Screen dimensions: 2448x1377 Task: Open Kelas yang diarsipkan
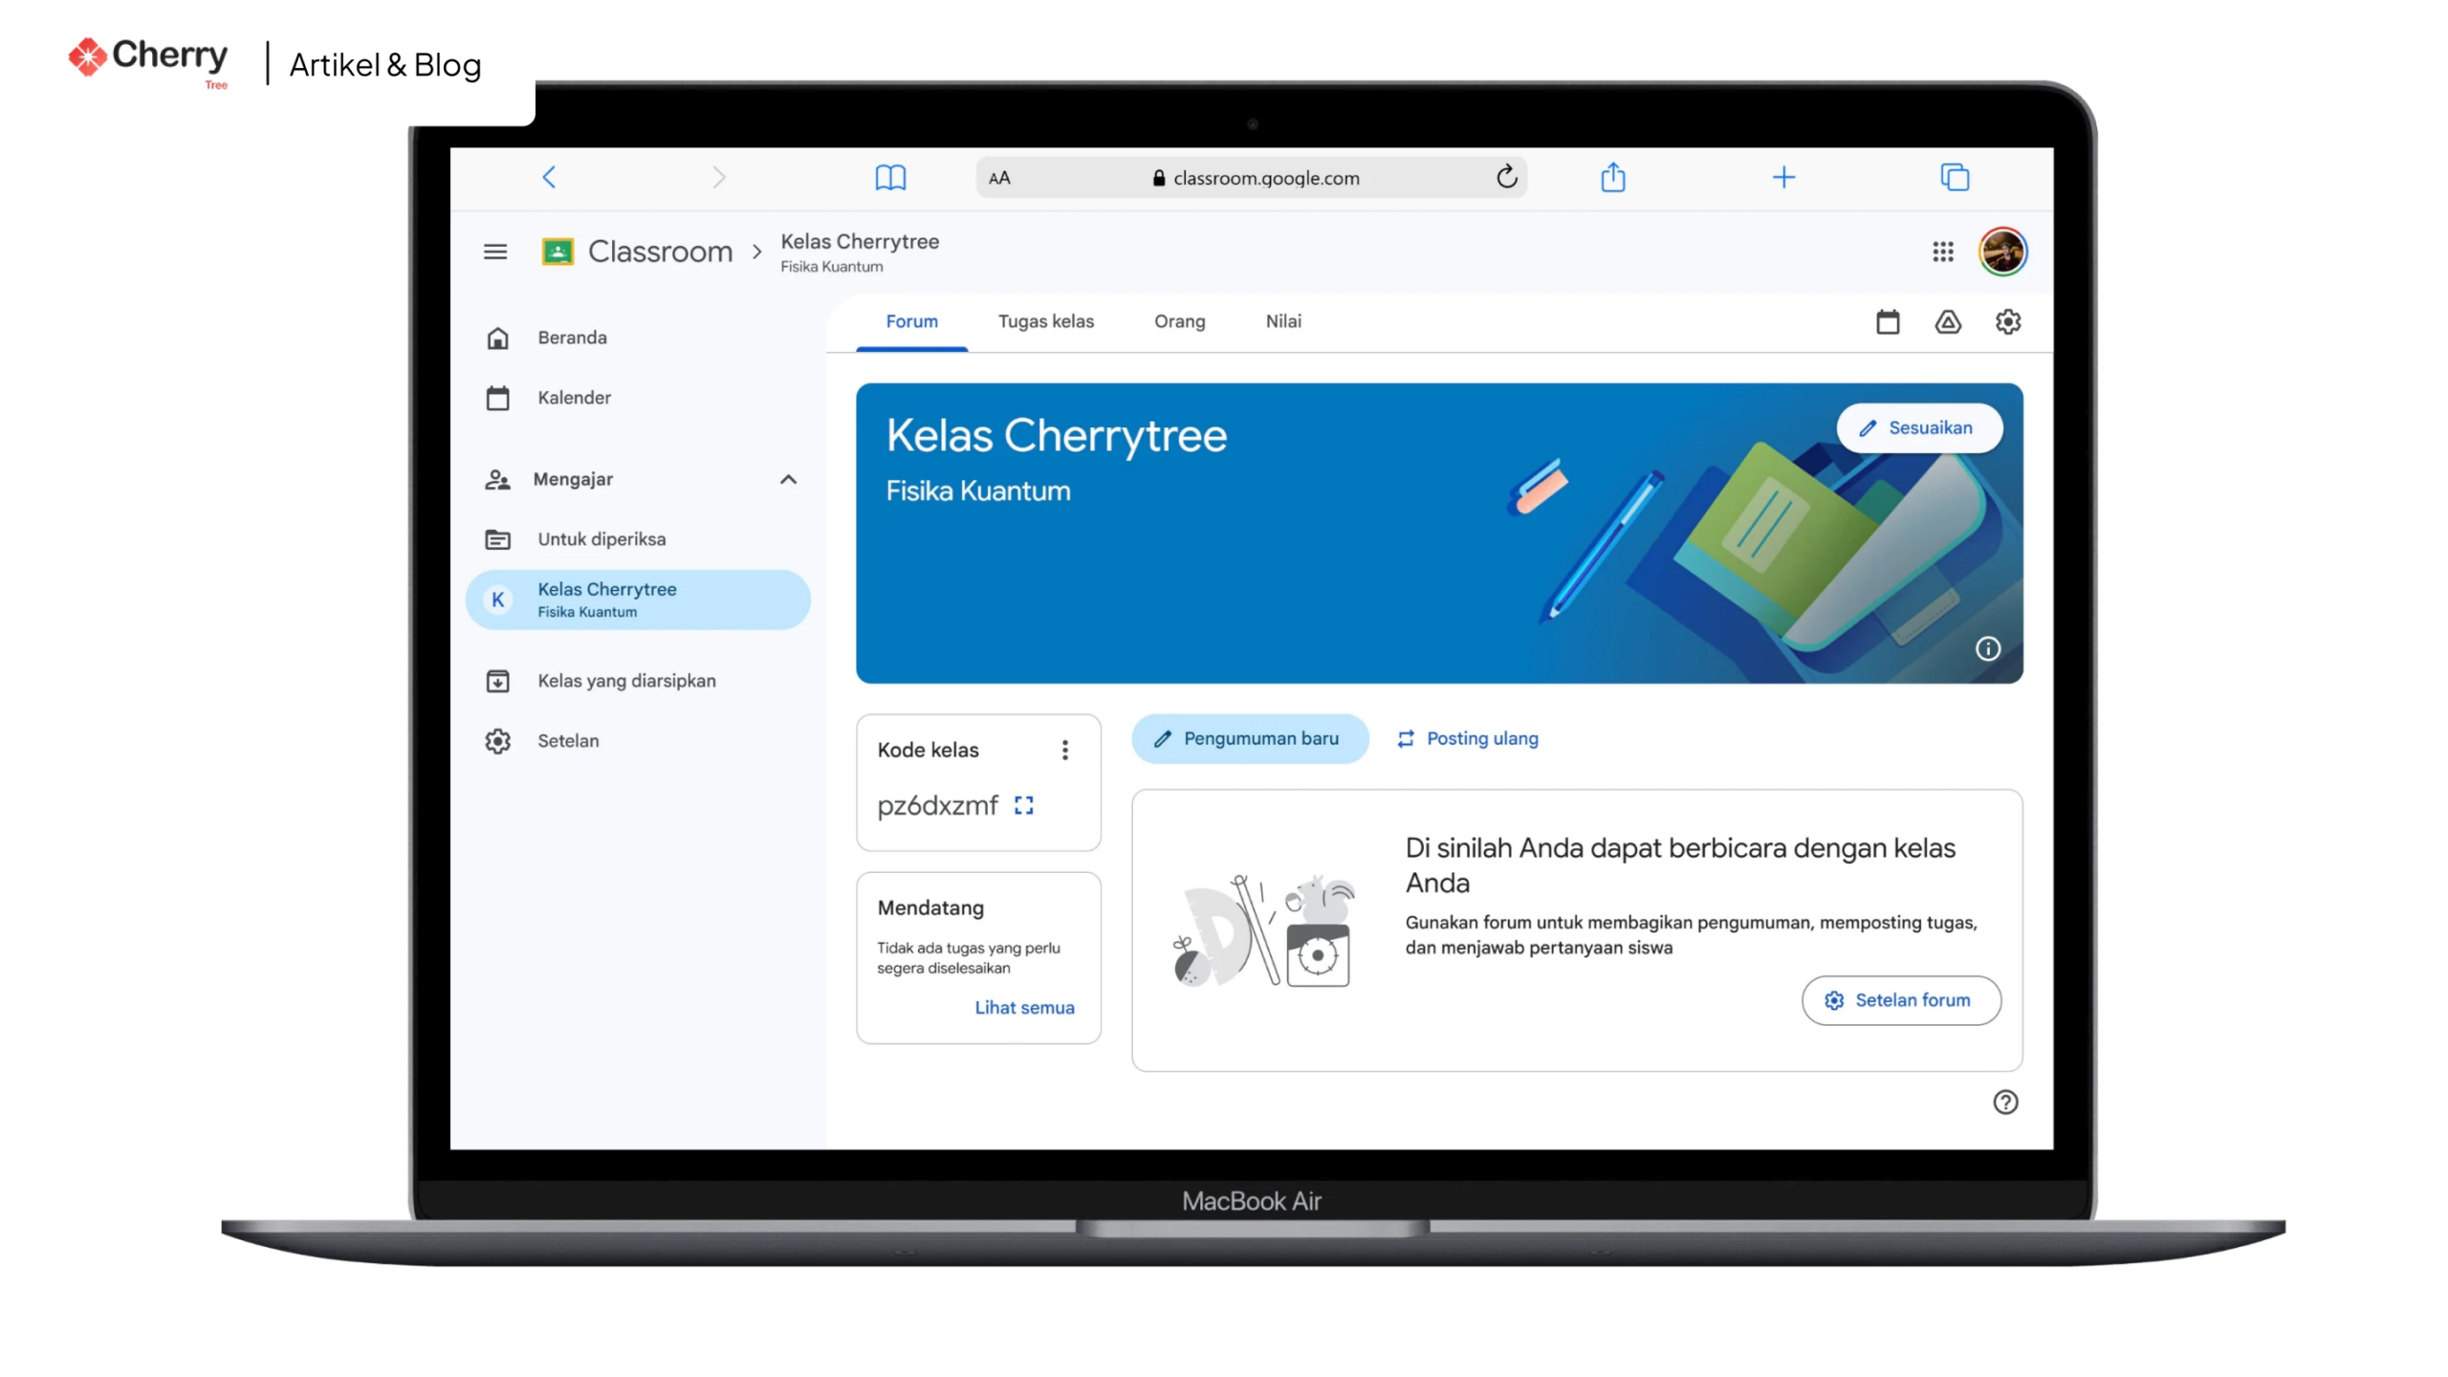(639, 681)
